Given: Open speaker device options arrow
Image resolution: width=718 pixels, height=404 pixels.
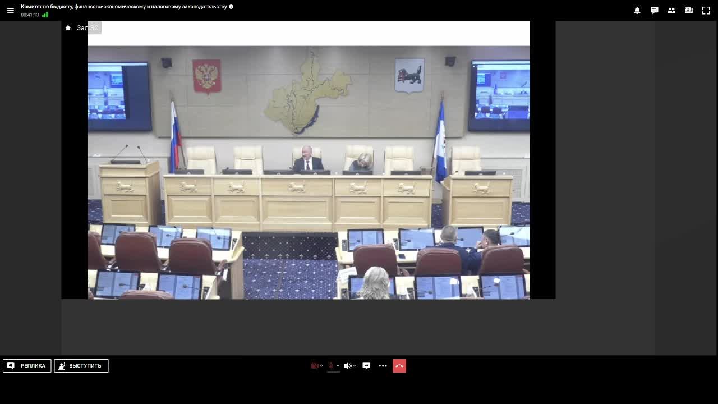Looking at the screenshot, I should click(x=355, y=366).
